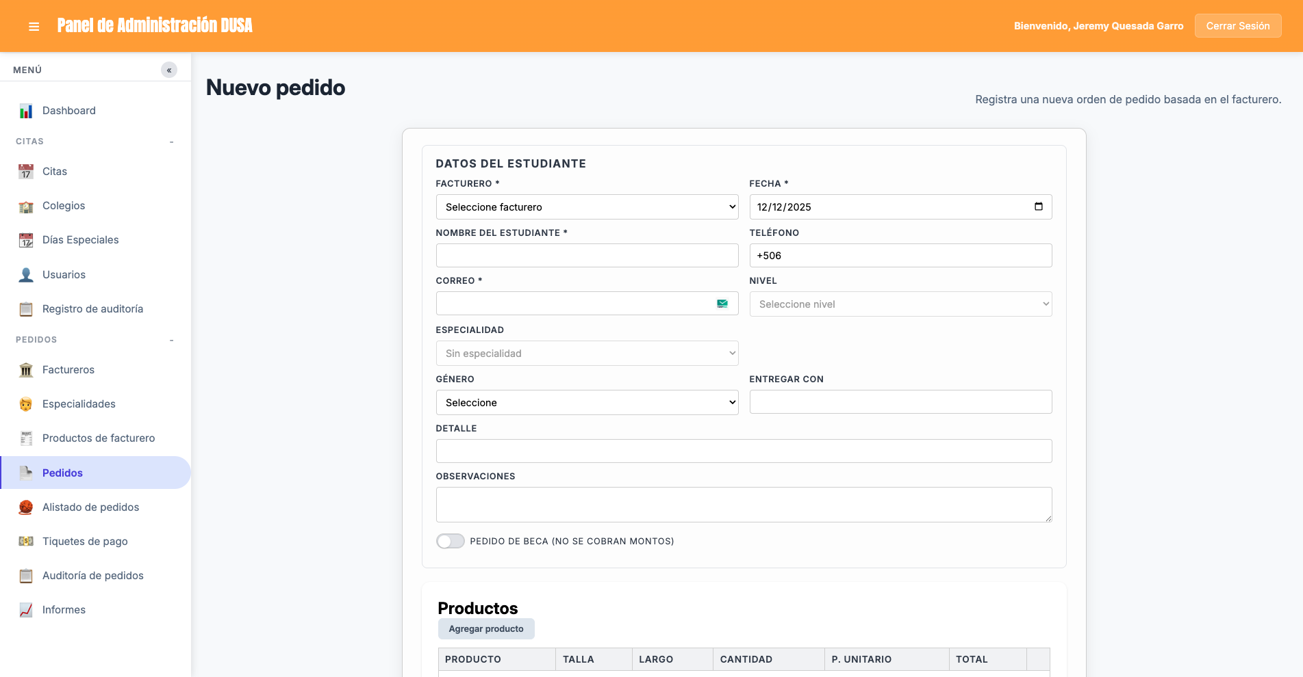Open the date picker calendar icon
Screen dimensions: 1303x677
pyautogui.click(x=1038, y=207)
